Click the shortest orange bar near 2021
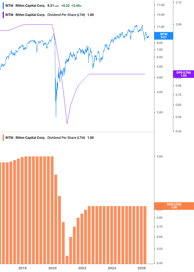 (67, 260)
